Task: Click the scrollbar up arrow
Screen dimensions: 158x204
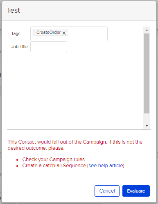Action: tap(147, 30)
